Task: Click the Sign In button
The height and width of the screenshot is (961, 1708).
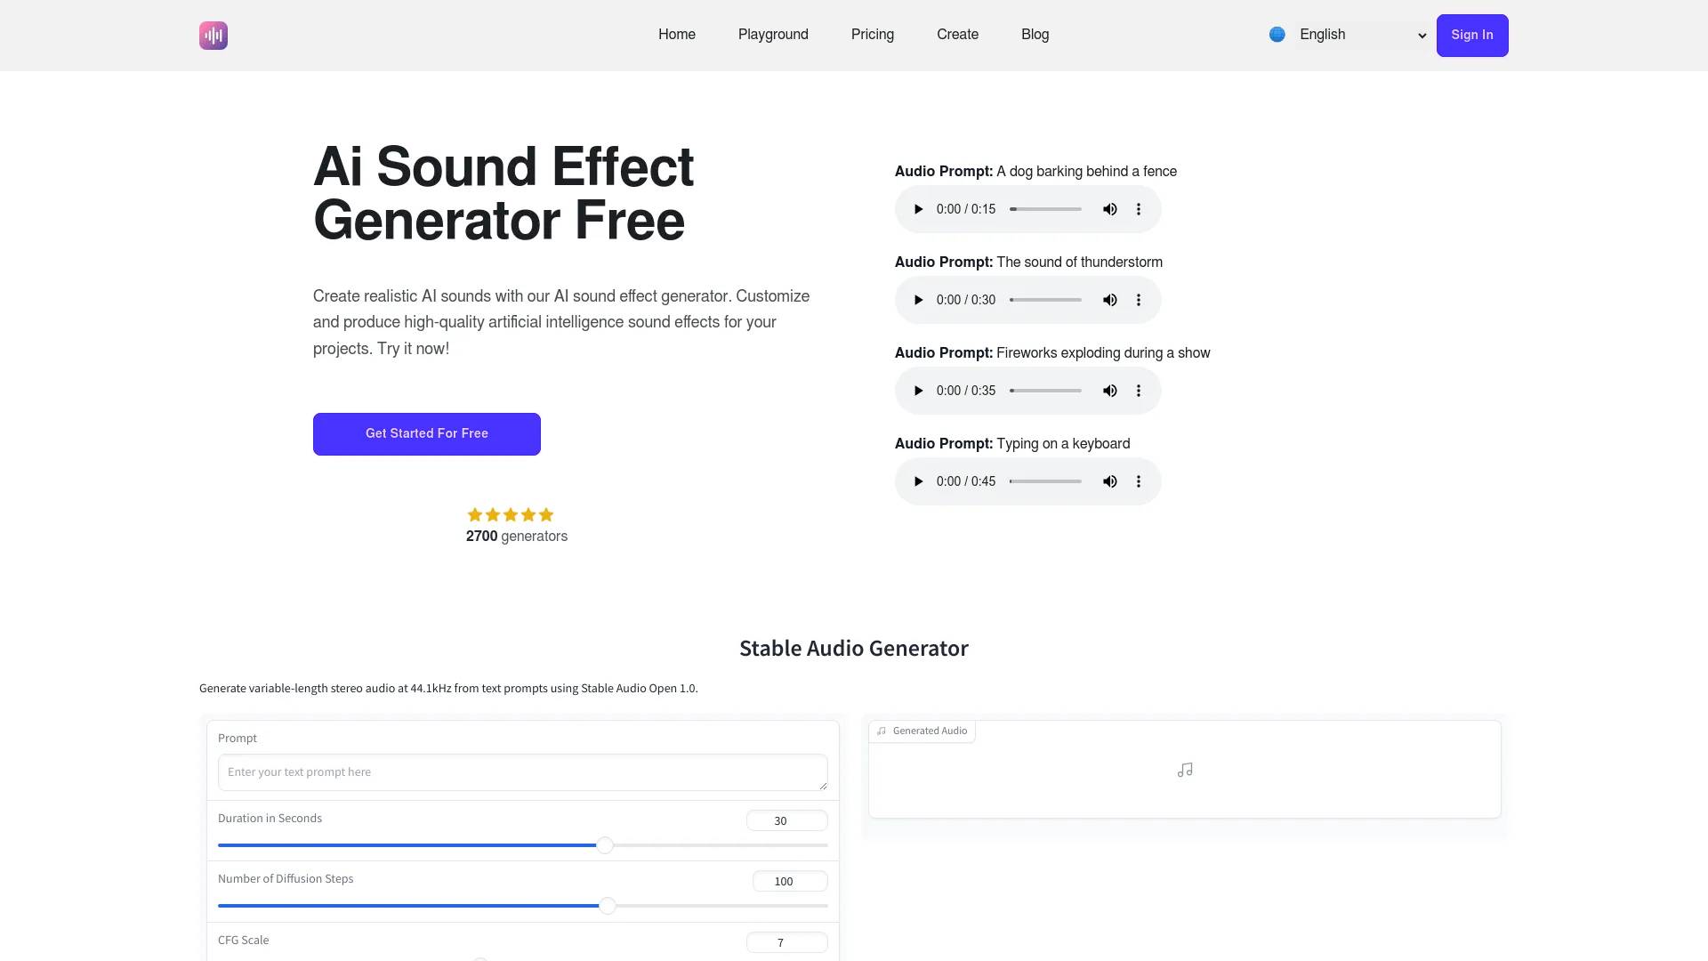Action: point(1472,36)
